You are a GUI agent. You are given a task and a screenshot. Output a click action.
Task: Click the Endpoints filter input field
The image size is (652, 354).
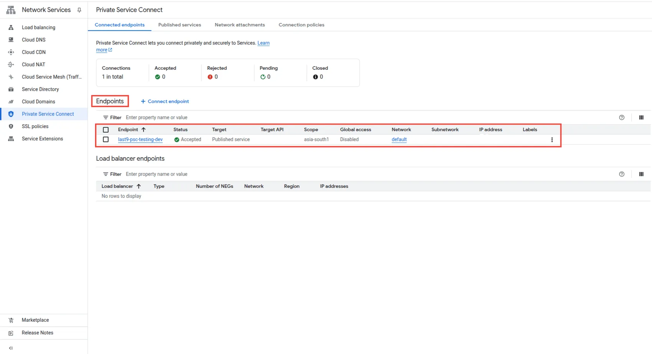(x=230, y=118)
